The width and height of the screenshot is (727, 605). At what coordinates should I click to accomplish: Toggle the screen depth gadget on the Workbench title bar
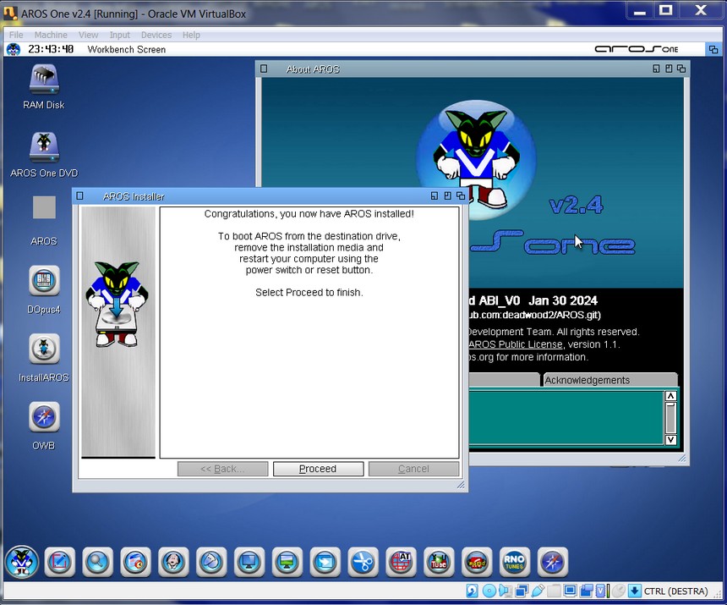(713, 49)
